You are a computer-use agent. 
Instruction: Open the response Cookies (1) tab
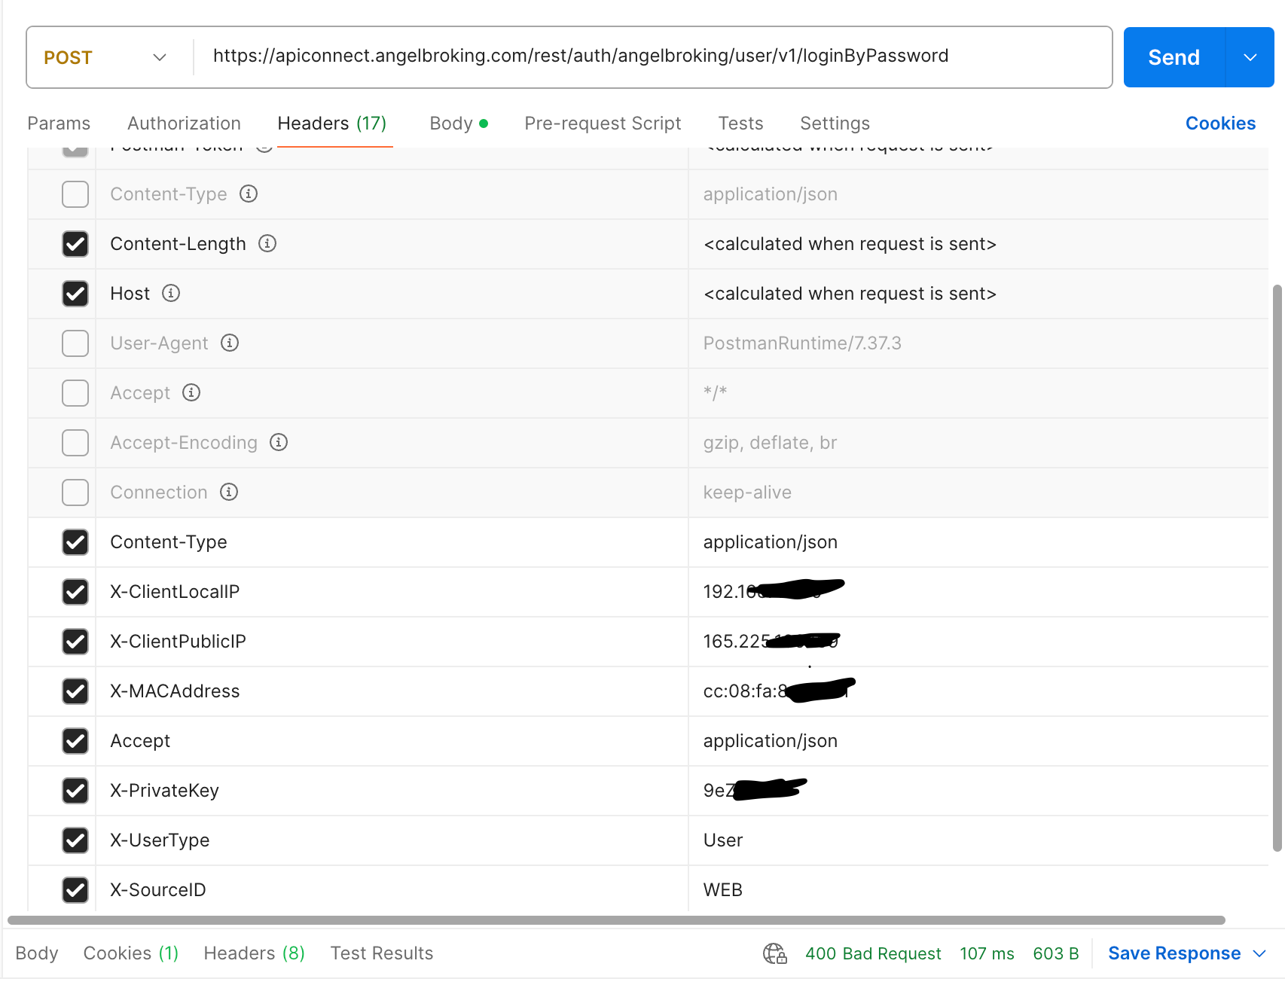131,953
